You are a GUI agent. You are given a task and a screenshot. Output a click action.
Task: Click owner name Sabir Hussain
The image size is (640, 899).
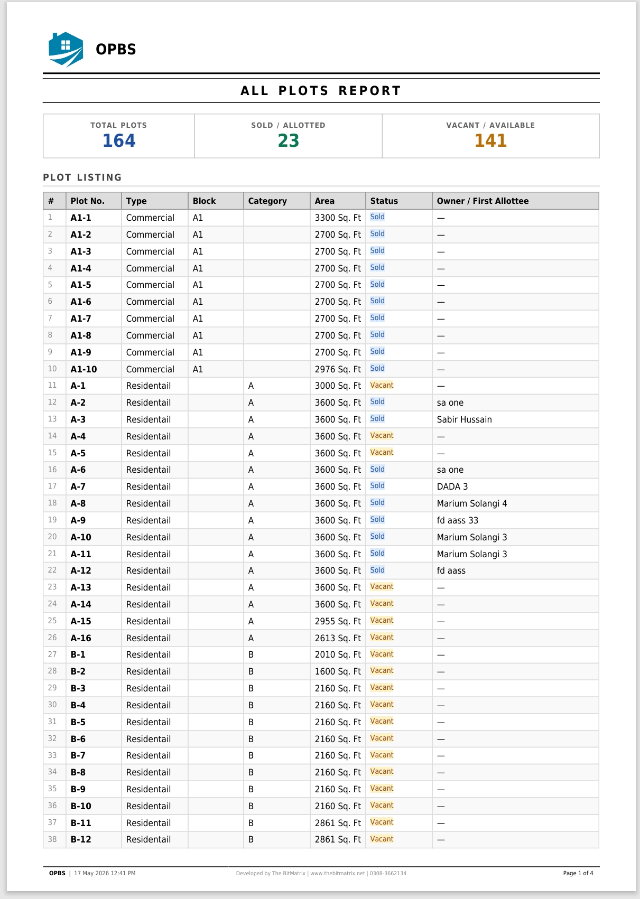click(x=464, y=419)
